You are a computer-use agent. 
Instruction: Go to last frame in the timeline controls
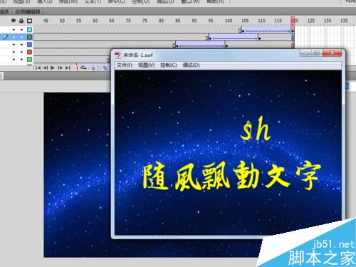68,68
